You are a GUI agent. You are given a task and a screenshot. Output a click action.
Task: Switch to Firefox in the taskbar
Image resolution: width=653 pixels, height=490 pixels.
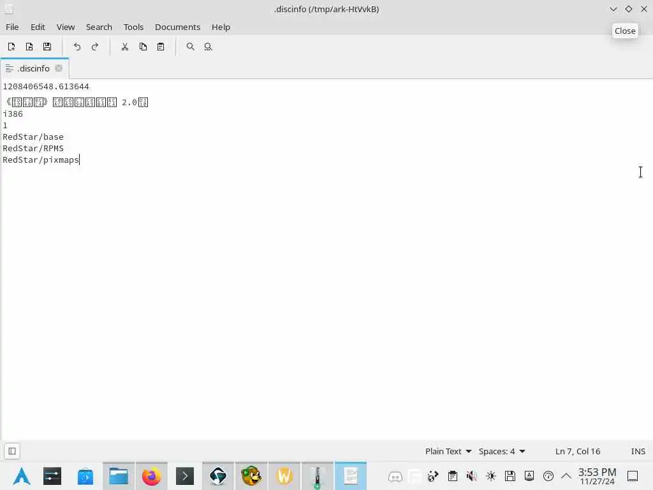[152, 476]
